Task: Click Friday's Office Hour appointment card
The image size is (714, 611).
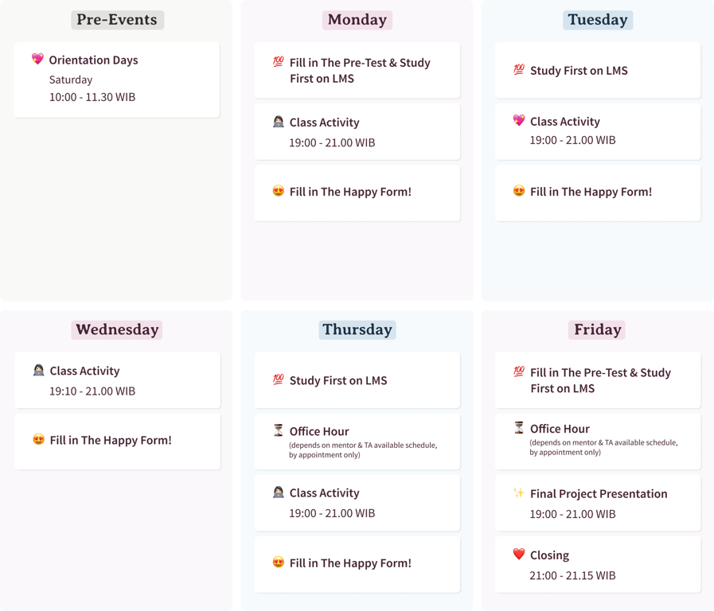Action: click(598, 442)
